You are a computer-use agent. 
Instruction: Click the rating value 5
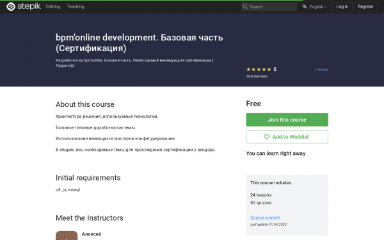pyautogui.click(x=275, y=69)
